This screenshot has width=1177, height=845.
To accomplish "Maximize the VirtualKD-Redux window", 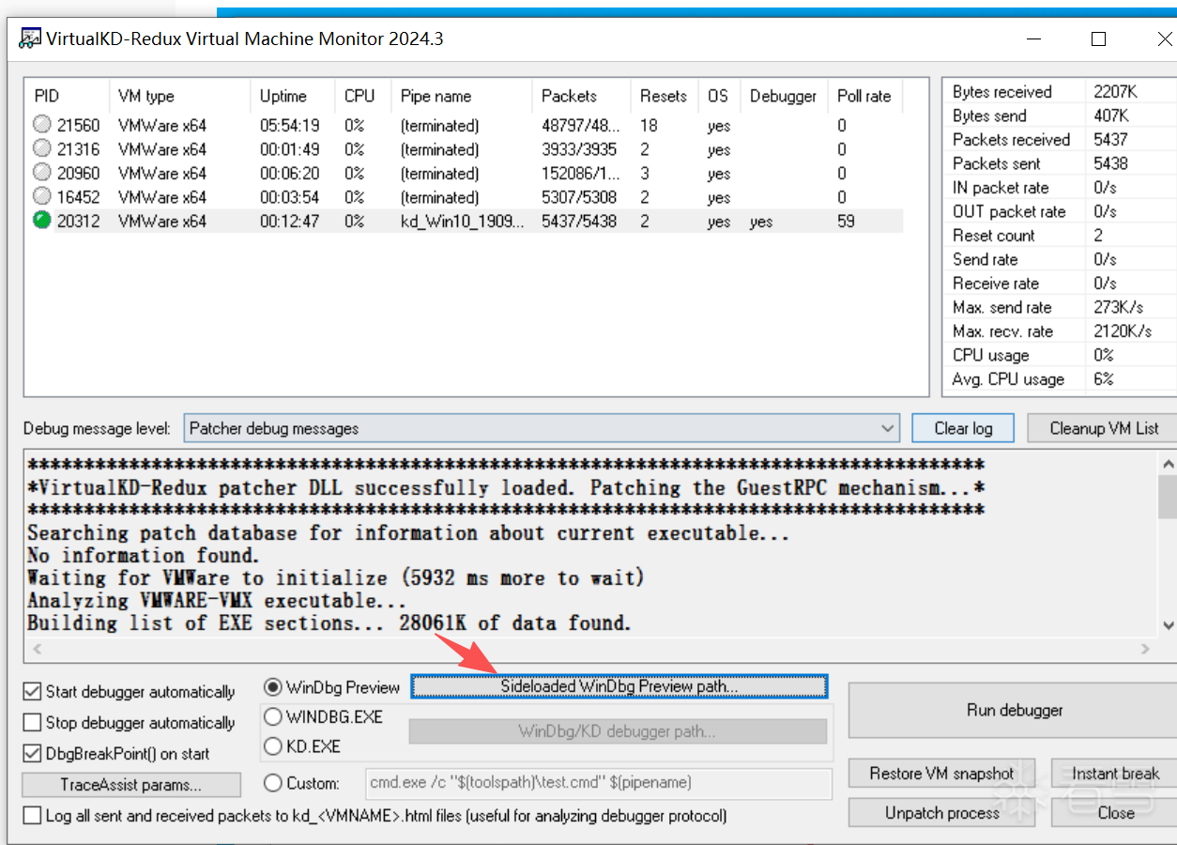I will tap(1098, 39).
